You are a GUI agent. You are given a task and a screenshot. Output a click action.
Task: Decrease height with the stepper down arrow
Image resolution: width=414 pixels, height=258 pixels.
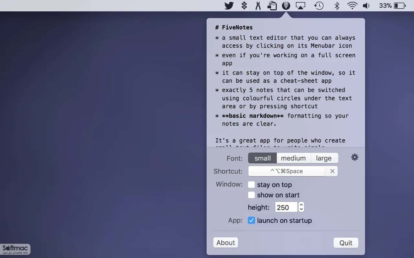(301, 209)
